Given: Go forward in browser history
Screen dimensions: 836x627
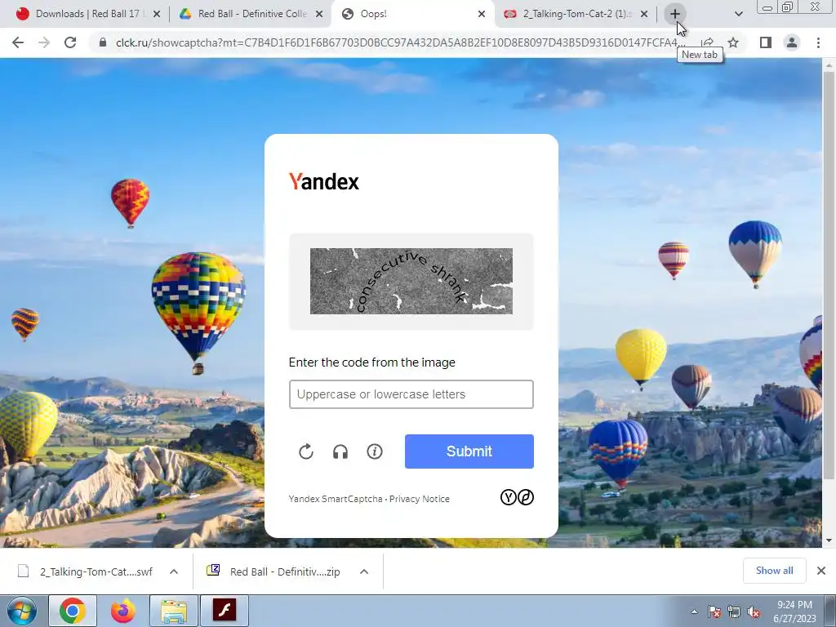Looking at the screenshot, I should point(44,42).
